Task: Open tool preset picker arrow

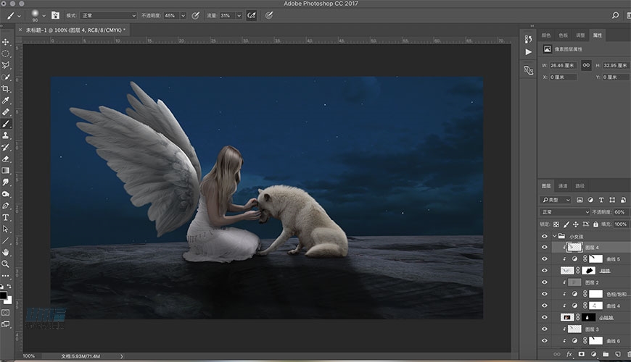Action: (19, 16)
